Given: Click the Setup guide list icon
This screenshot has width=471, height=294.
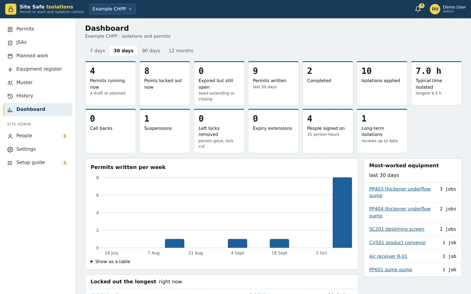Looking at the screenshot, I should pyautogui.click(x=10, y=163).
